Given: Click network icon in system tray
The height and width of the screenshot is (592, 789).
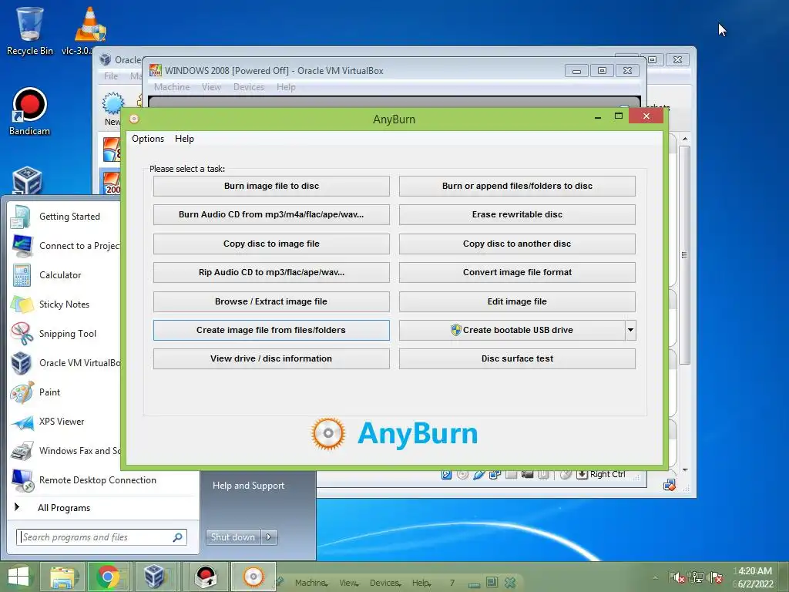Looking at the screenshot, I should point(697,577).
